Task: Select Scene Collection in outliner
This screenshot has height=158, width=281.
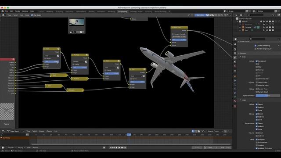Action: [x=245, y=18]
